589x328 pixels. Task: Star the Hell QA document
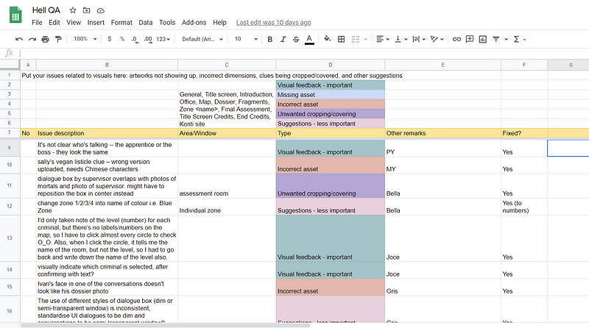73,11
